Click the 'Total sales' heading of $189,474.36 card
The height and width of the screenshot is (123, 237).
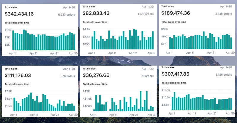168,6
